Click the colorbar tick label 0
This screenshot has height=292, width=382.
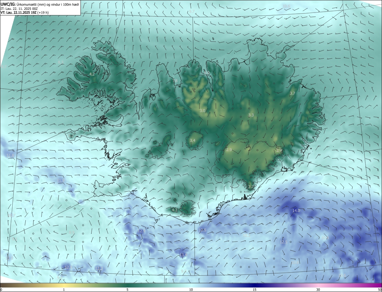coord(1,290)
